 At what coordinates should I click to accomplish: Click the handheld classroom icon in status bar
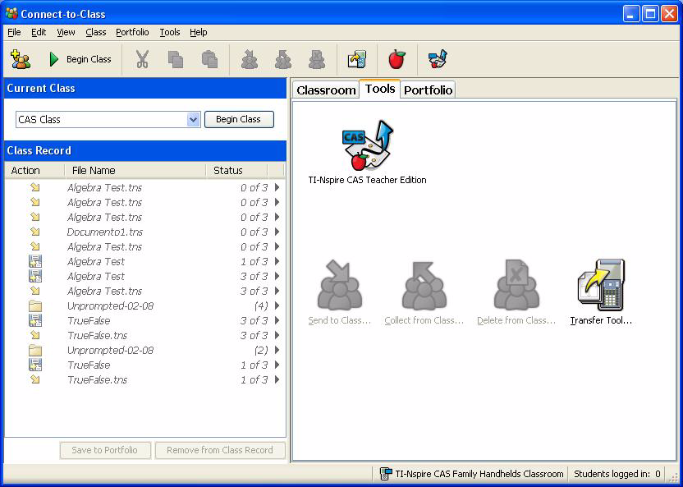tap(386, 474)
